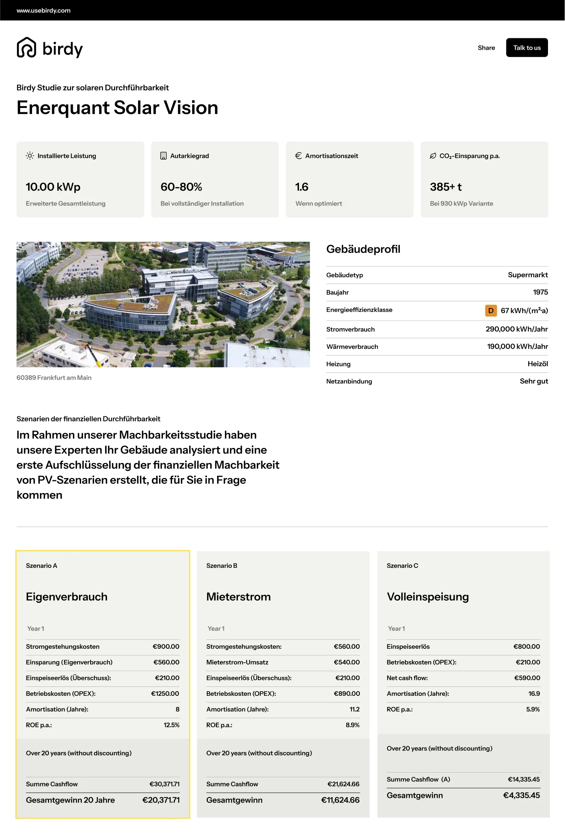
Task: Click Szenario B Summe Cashflow €21,624.66
Action: [x=283, y=784]
